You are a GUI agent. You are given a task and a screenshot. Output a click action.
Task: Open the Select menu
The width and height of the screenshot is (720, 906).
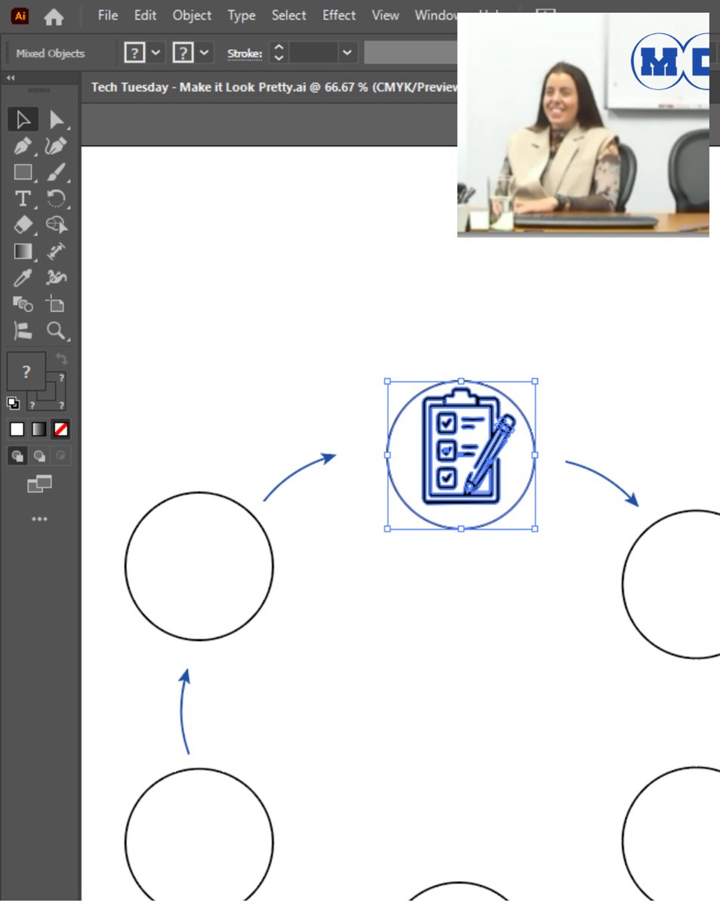(289, 15)
